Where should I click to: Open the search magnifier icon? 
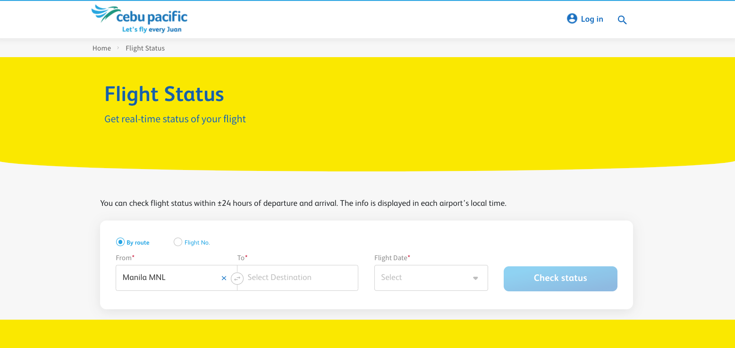pos(622,20)
